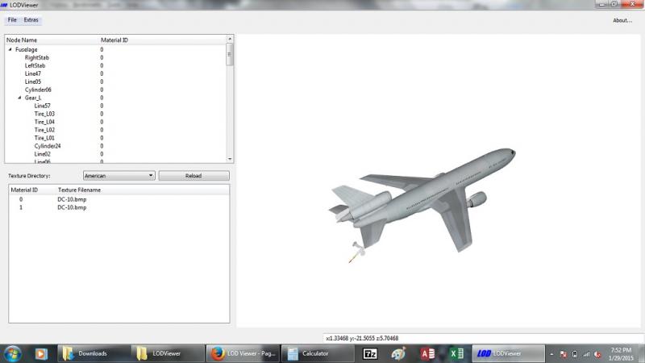Image resolution: width=645 pixels, height=363 pixels.
Task: Click LODViewer app button in taskbar
Action: click(508, 353)
